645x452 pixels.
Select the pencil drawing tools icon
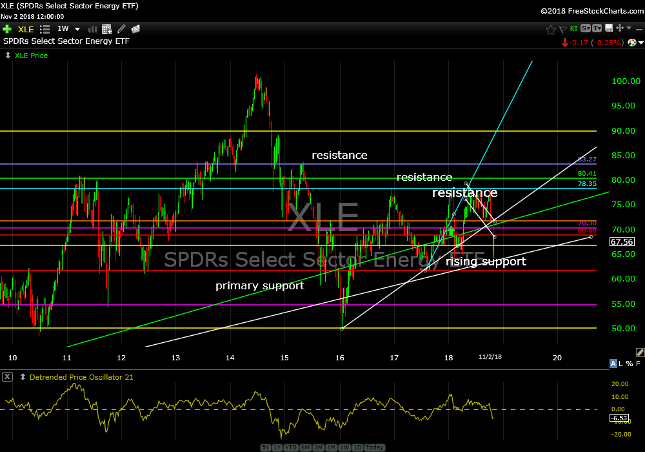(121, 29)
